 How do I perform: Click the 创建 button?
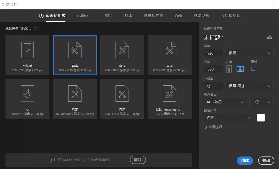pos(245,161)
